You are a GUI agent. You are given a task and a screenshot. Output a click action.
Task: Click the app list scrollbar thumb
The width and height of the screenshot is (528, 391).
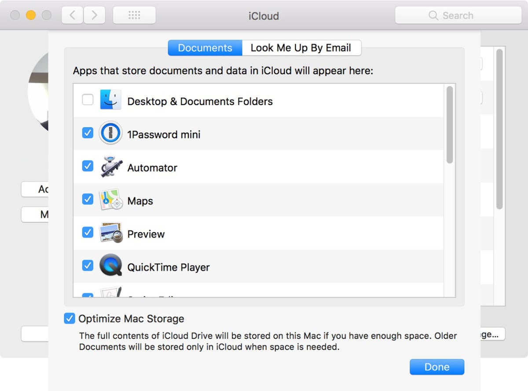click(x=449, y=125)
